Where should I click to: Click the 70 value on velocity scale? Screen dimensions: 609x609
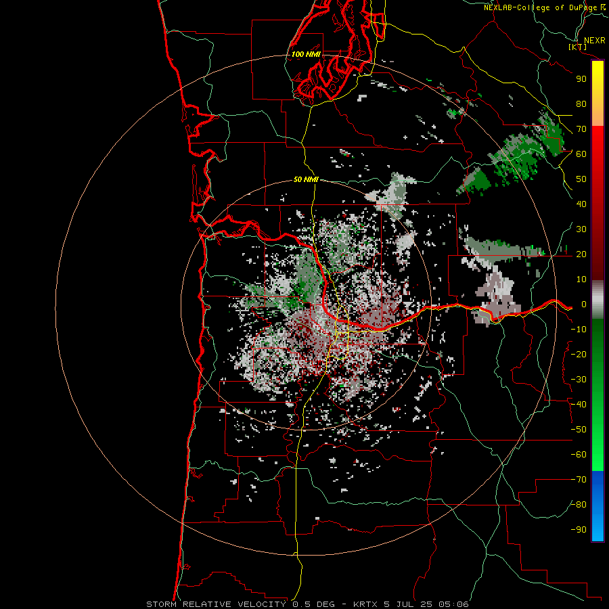[581, 129]
